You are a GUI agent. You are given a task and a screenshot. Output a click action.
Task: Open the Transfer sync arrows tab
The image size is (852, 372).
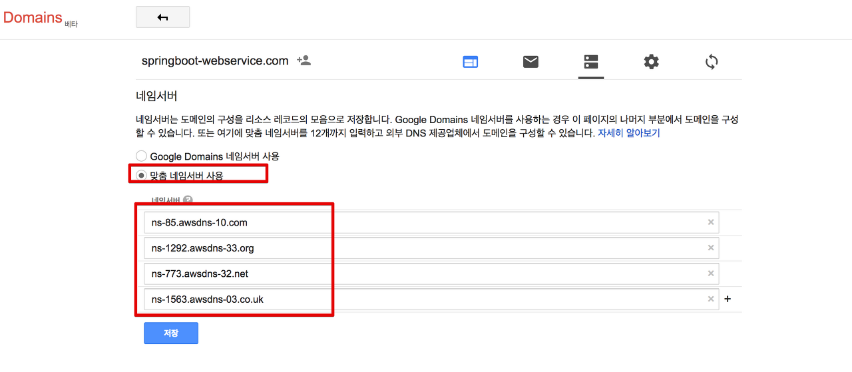pos(712,62)
